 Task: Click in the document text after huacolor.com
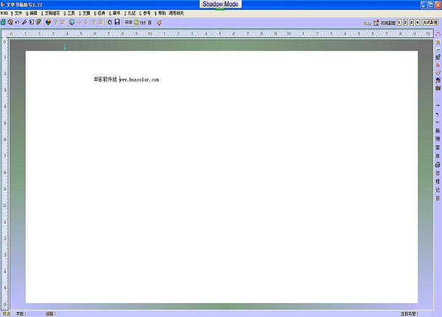coord(160,79)
